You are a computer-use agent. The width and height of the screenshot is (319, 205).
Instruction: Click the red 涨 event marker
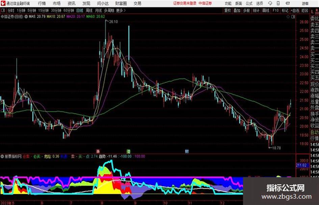click(98, 151)
